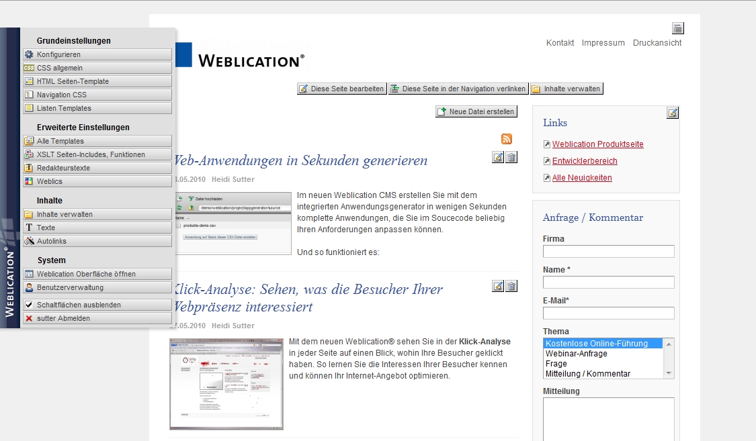The width and height of the screenshot is (756, 441).
Task: Edit the Web-Anwendungen article via pencil icon
Action: (x=497, y=156)
